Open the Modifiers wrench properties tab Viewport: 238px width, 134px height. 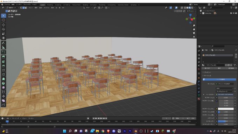tap(199, 82)
